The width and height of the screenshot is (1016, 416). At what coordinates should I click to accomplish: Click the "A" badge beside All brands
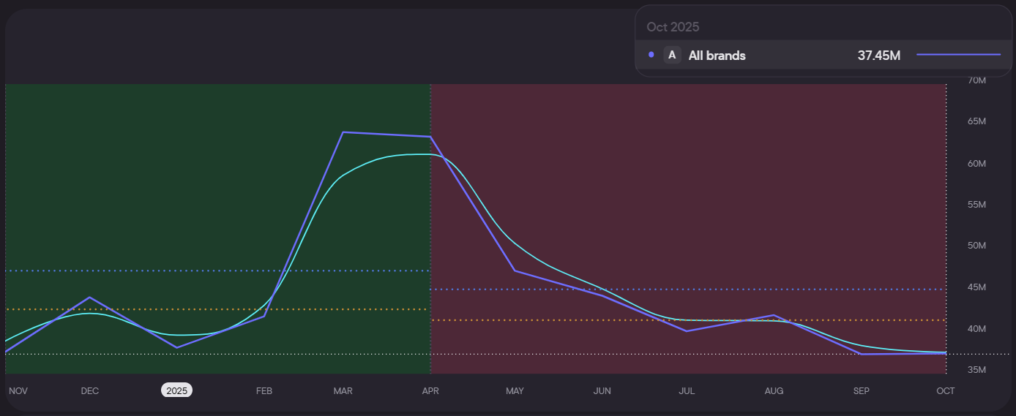click(672, 55)
